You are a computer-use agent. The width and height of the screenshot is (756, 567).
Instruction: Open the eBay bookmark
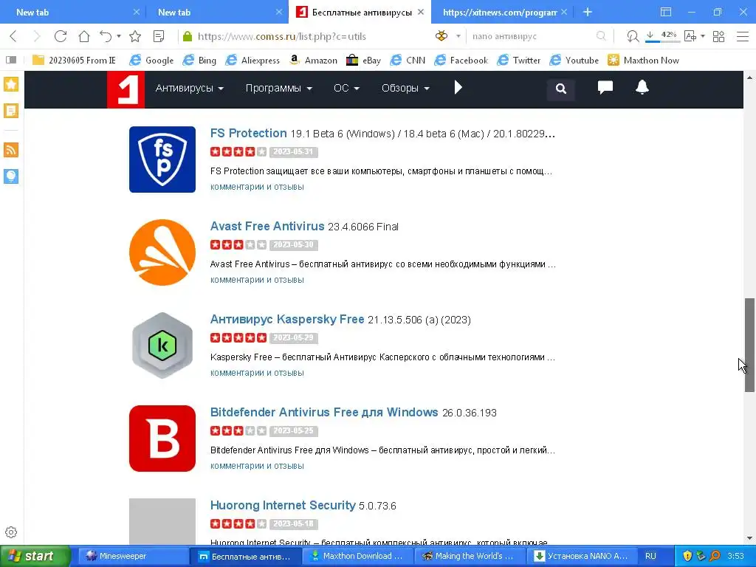point(363,60)
